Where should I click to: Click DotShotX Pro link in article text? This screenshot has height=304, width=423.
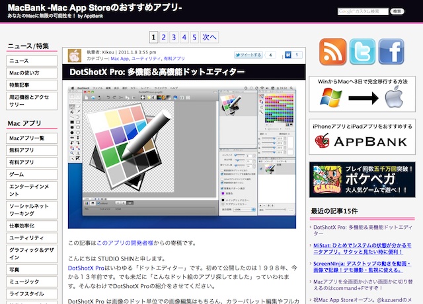pos(86,268)
